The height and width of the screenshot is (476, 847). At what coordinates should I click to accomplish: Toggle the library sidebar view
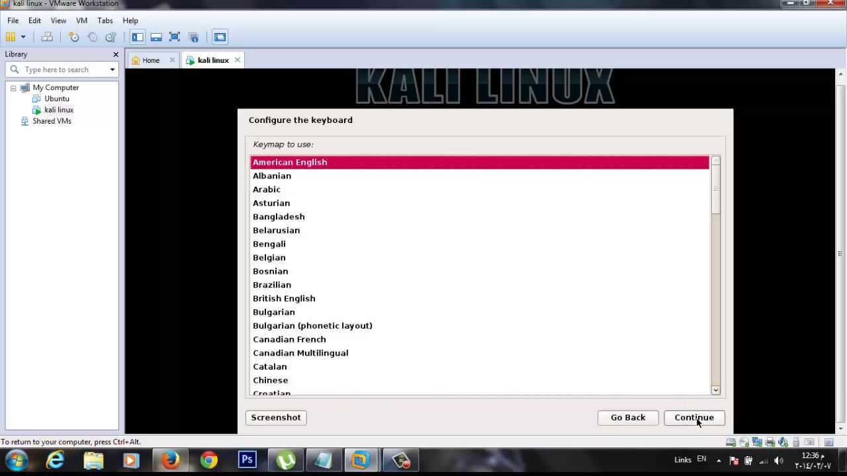point(138,37)
